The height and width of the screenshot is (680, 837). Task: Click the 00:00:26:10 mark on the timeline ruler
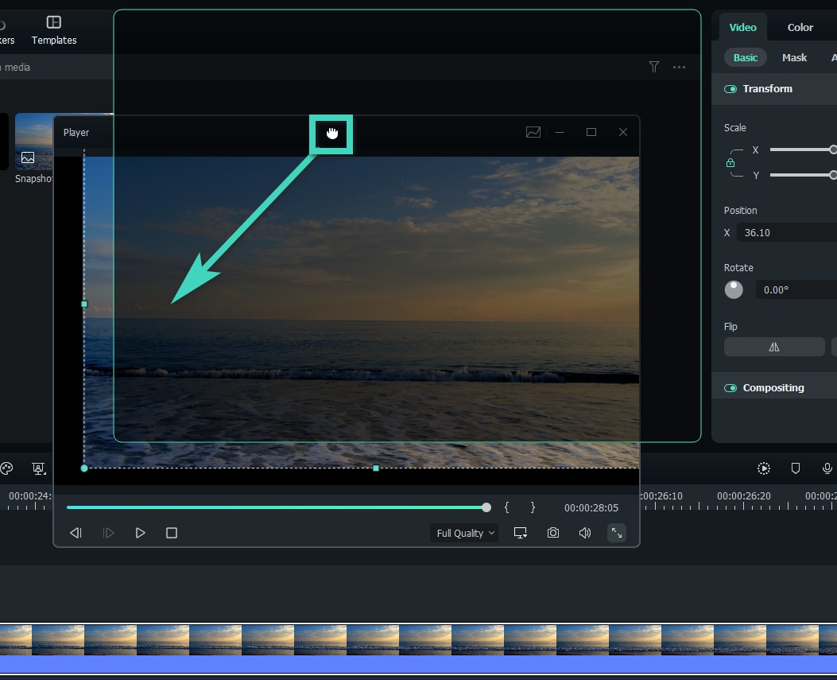point(662,496)
